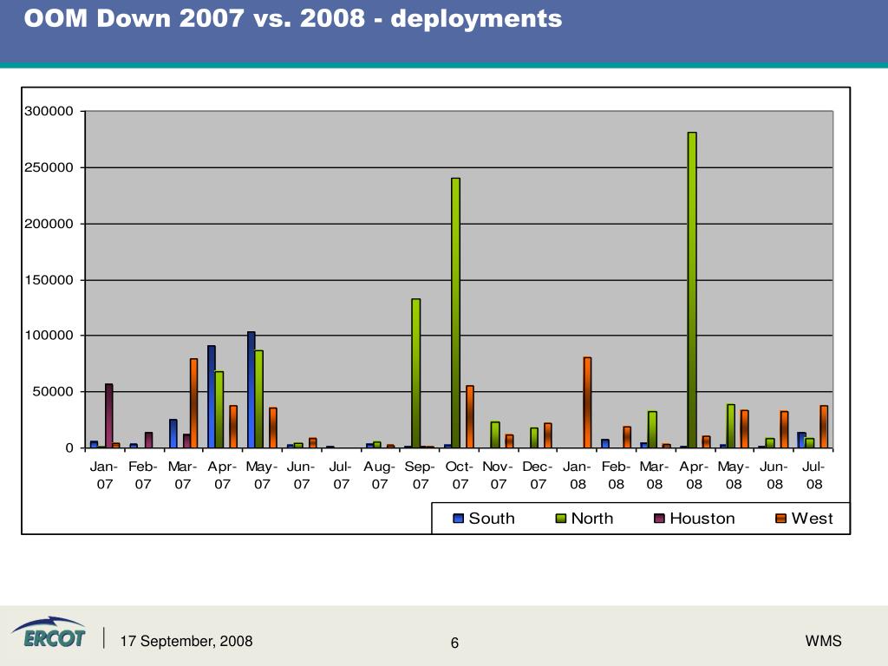This screenshot has width=888, height=666.
Task: Click the y-axis label '300000'
Action: [x=49, y=112]
